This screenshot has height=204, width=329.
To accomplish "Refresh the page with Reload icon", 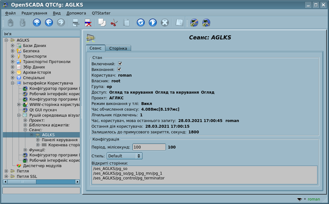I will coord(141,22).
